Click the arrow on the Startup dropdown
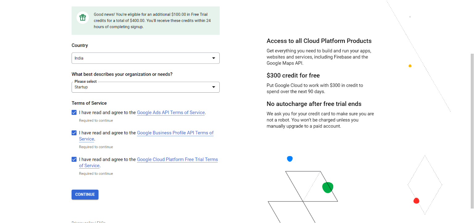474x223 pixels. 214,87
